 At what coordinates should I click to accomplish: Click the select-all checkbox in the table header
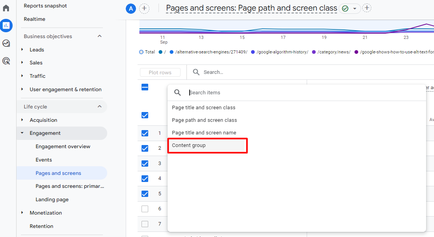click(145, 87)
